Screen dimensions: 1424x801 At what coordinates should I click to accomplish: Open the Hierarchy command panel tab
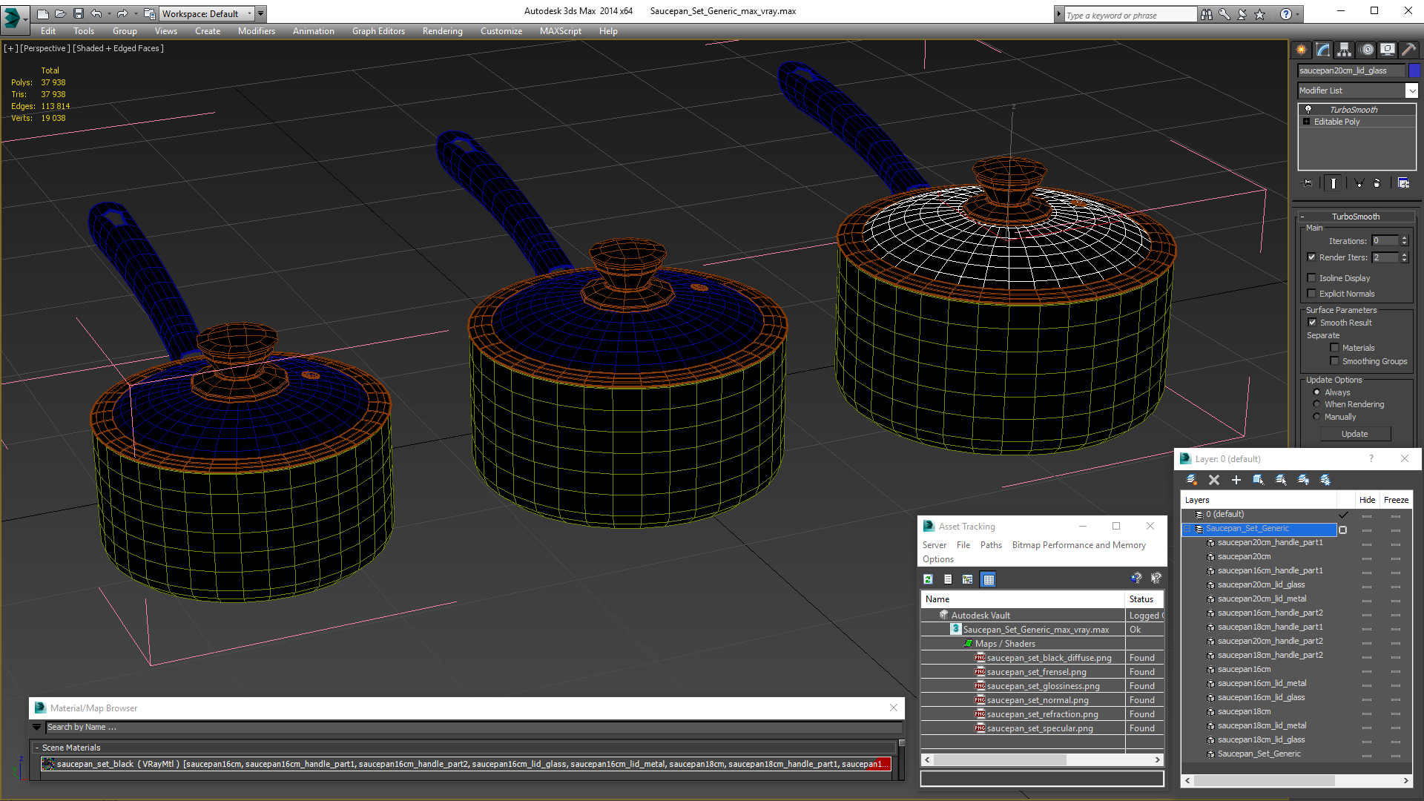pyautogui.click(x=1344, y=50)
